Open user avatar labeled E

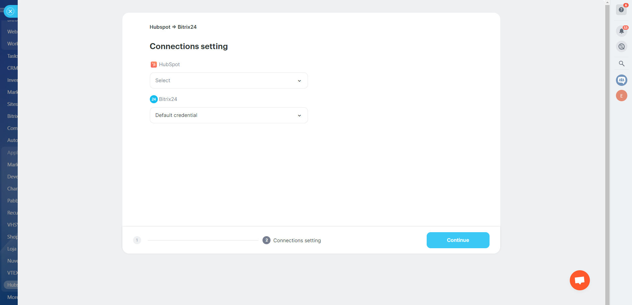(621, 96)
